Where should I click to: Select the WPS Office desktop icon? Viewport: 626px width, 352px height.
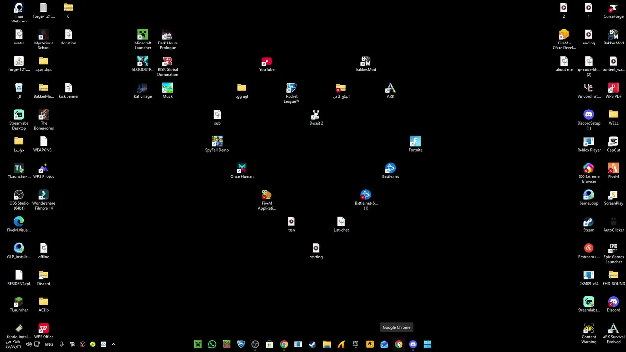(x=44, y=331)
